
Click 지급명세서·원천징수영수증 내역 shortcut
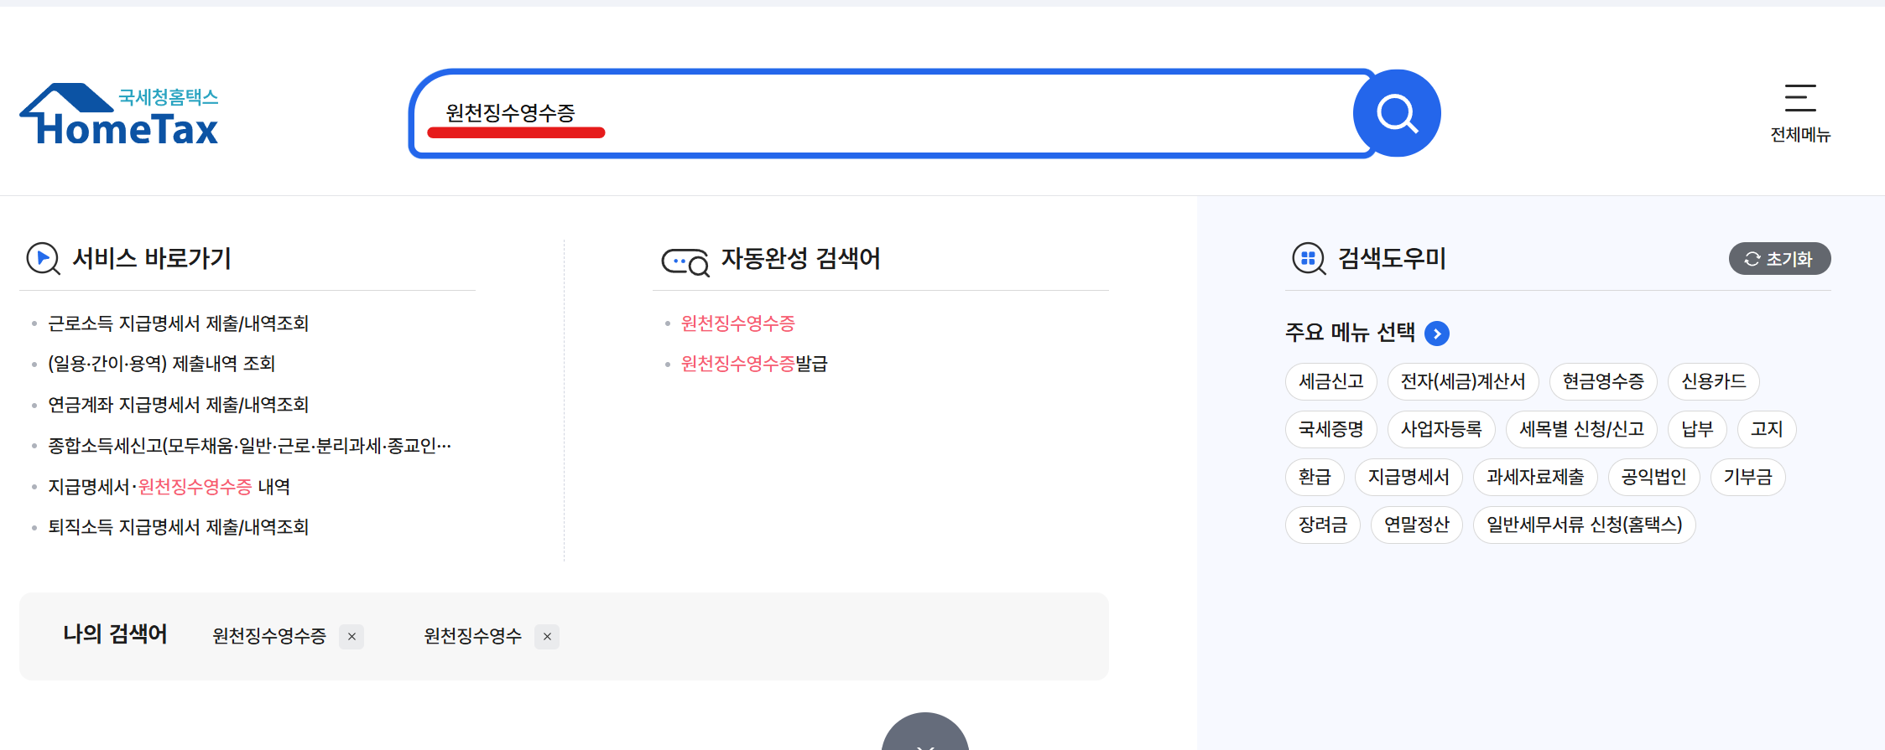pyautogui.click(x=169, y=487)
